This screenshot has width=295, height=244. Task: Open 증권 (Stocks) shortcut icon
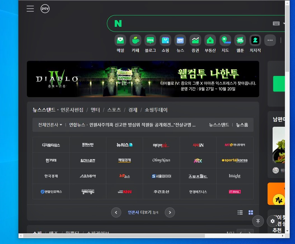[195, 40]
